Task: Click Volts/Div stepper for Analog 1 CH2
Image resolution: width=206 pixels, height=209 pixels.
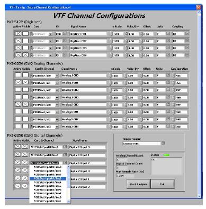Action: point(126,90)
